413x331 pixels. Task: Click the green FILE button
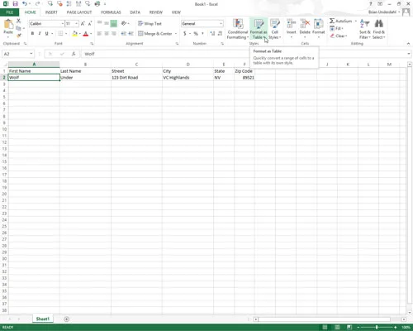click(x=9, y=12)
